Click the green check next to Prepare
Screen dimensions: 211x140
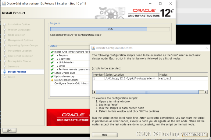click(x=52, y=55)
